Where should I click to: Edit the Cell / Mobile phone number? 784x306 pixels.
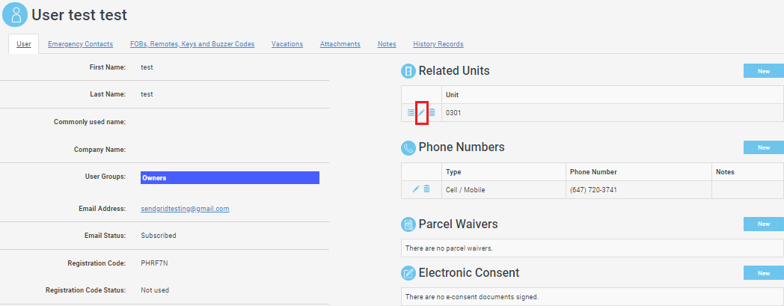coord(416,189)
